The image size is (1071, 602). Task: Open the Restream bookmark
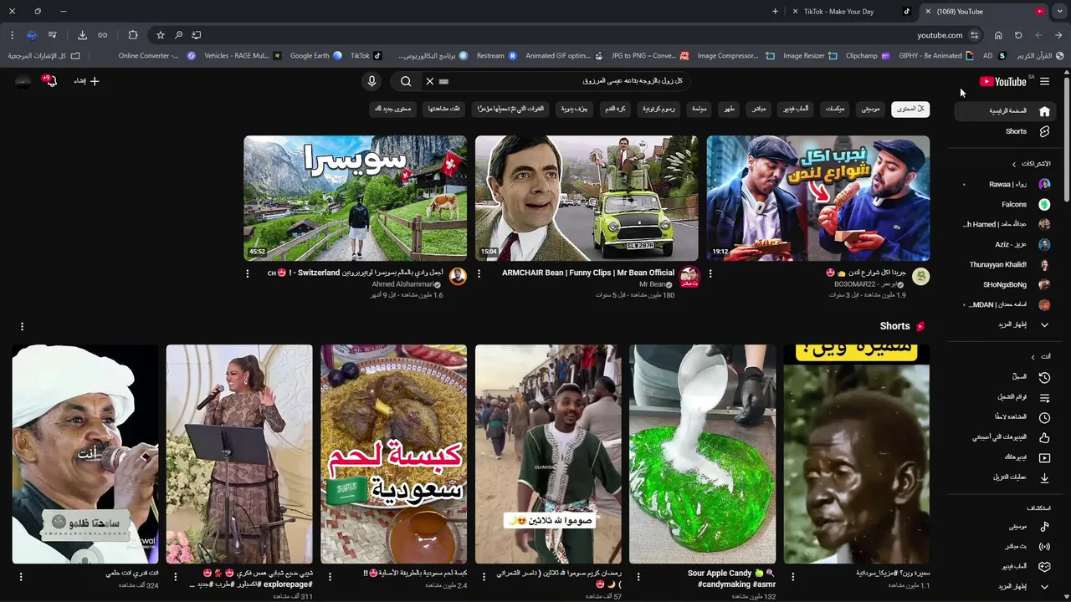(x=497, y=56)
